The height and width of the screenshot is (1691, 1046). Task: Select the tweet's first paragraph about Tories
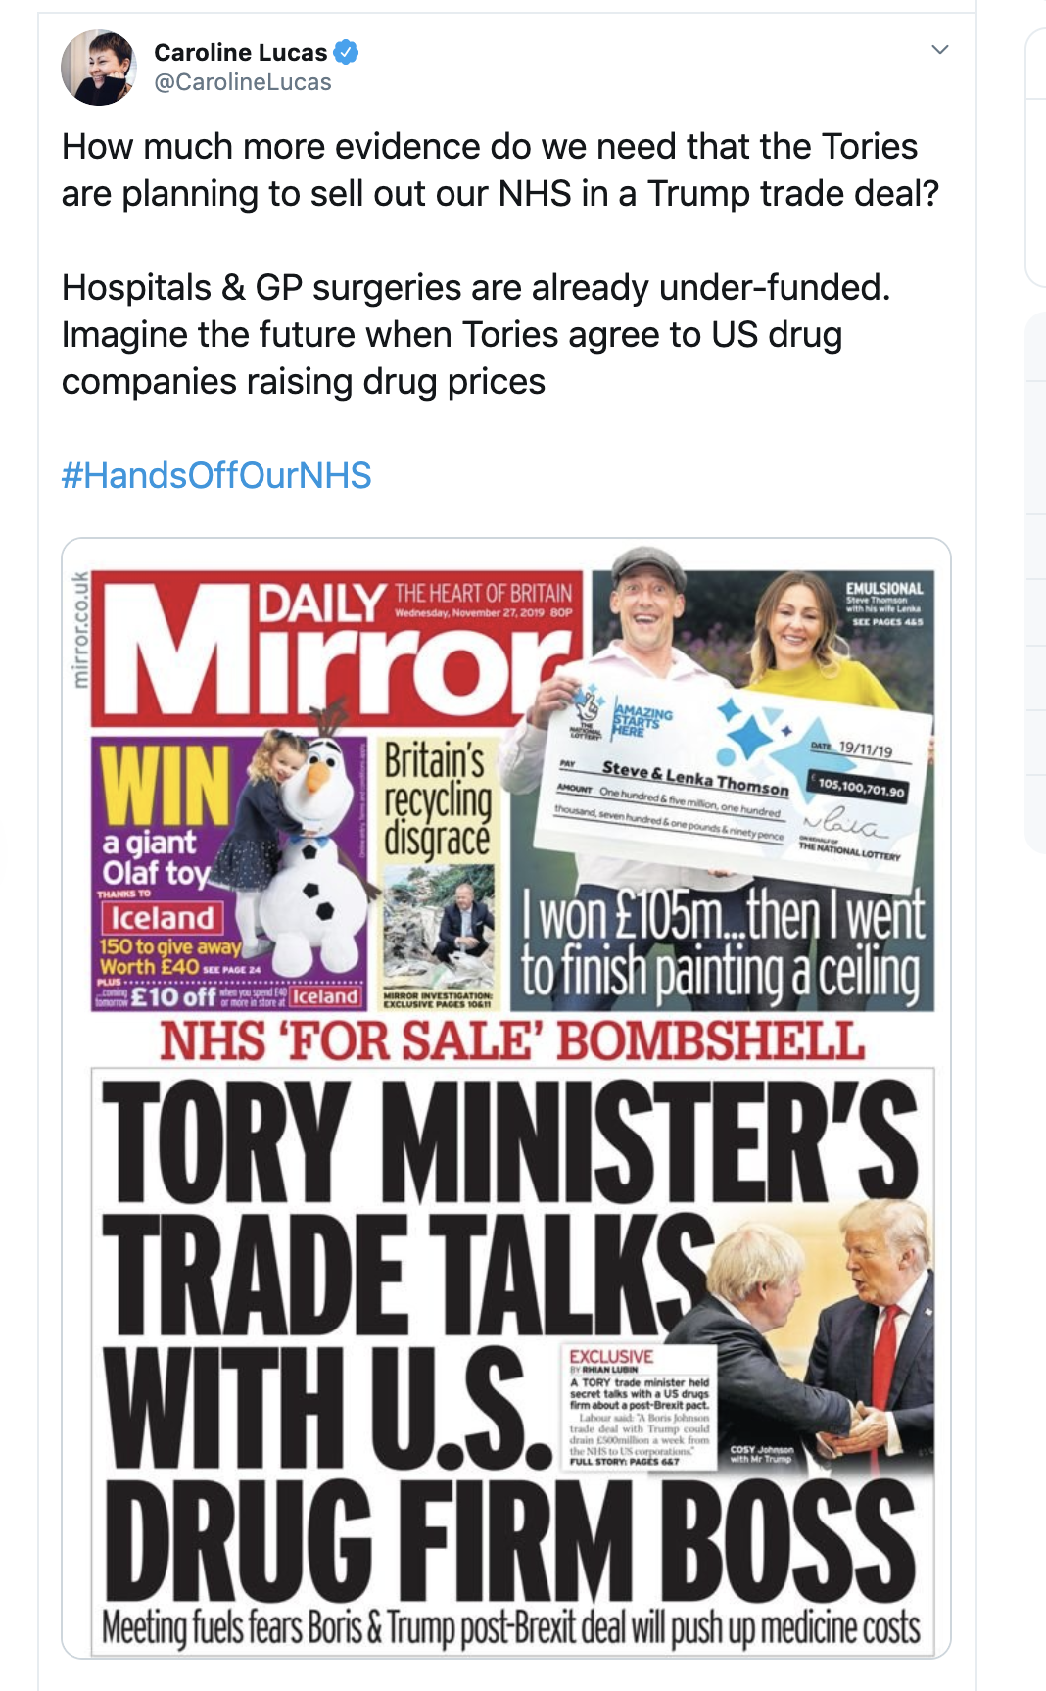point(500,169)
